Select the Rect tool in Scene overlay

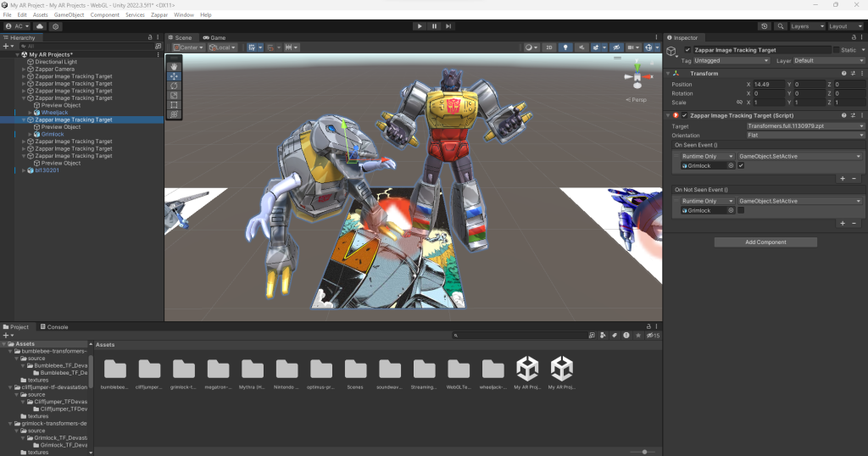click(x=174, y=104)
